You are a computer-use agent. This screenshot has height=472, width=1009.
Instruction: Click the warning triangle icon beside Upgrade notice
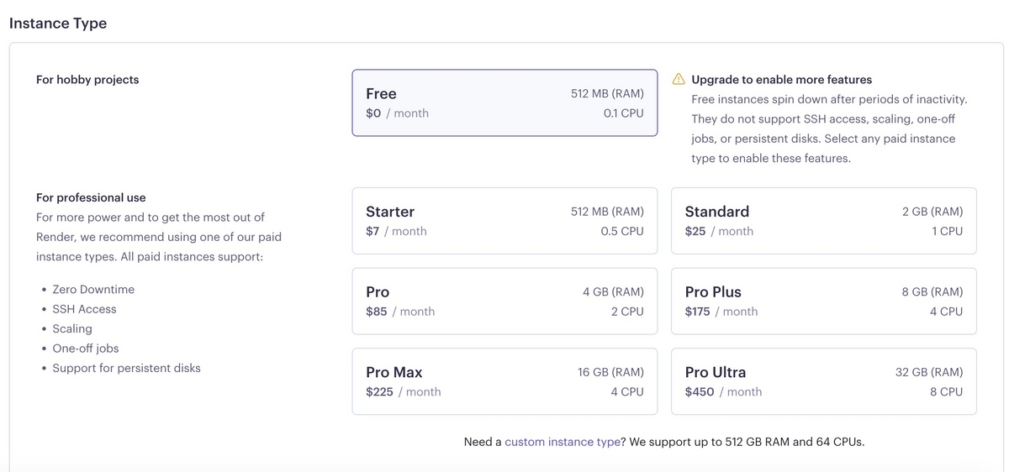click(679, 79)
